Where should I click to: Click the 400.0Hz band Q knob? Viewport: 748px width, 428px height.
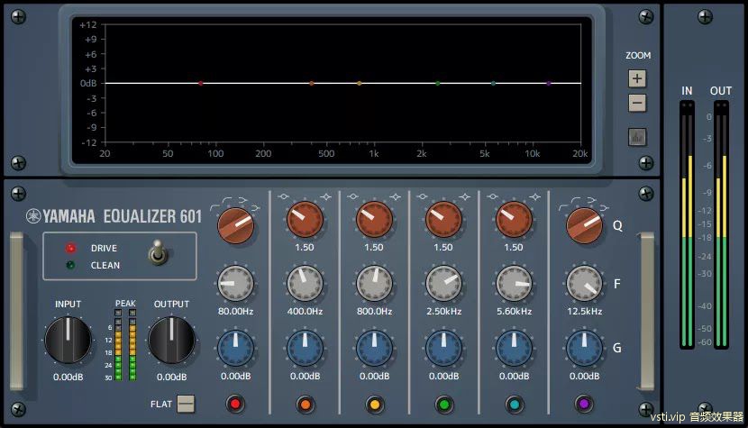pos(305,220)
